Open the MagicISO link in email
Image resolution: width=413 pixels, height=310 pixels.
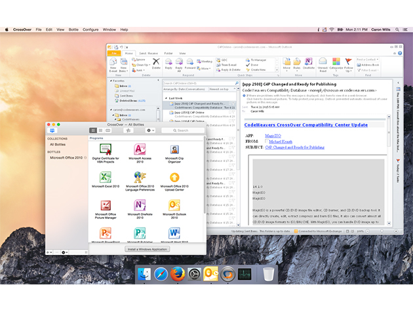pyautogui.click(x=273, y=134)
